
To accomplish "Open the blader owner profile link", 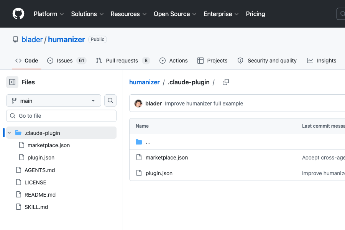I will coord(32,39).
